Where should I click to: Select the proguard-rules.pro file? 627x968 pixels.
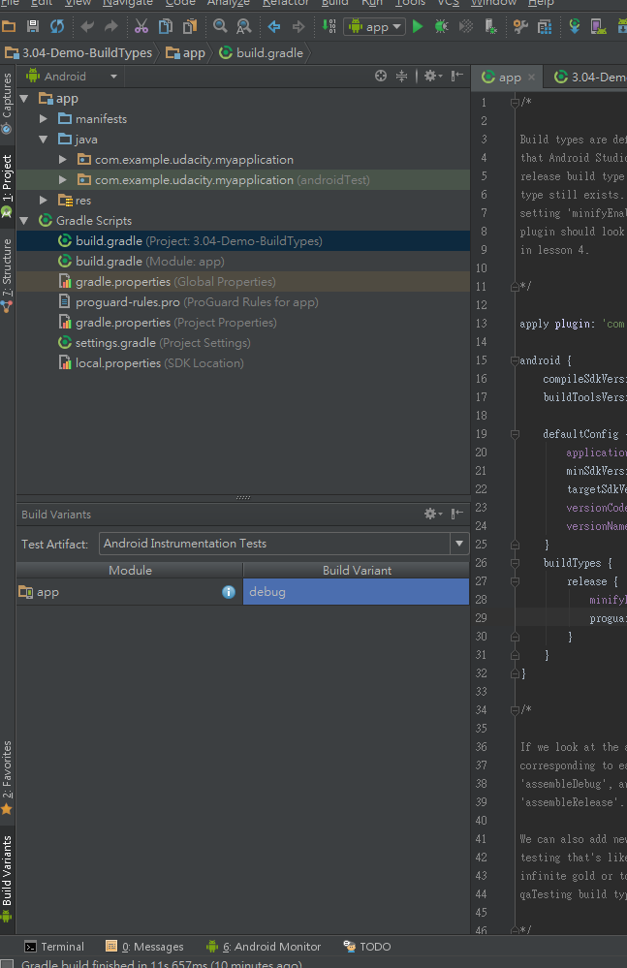point(242,302)
